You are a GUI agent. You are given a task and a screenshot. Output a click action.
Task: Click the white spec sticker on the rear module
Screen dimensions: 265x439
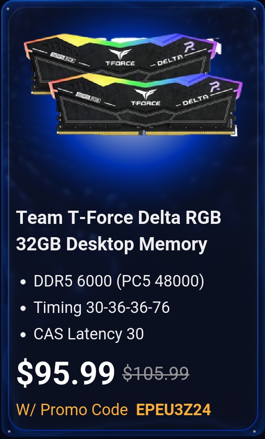tap(62, 57)
